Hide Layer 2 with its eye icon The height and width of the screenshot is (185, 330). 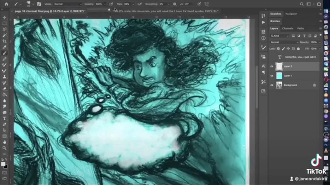click(271, 66)
